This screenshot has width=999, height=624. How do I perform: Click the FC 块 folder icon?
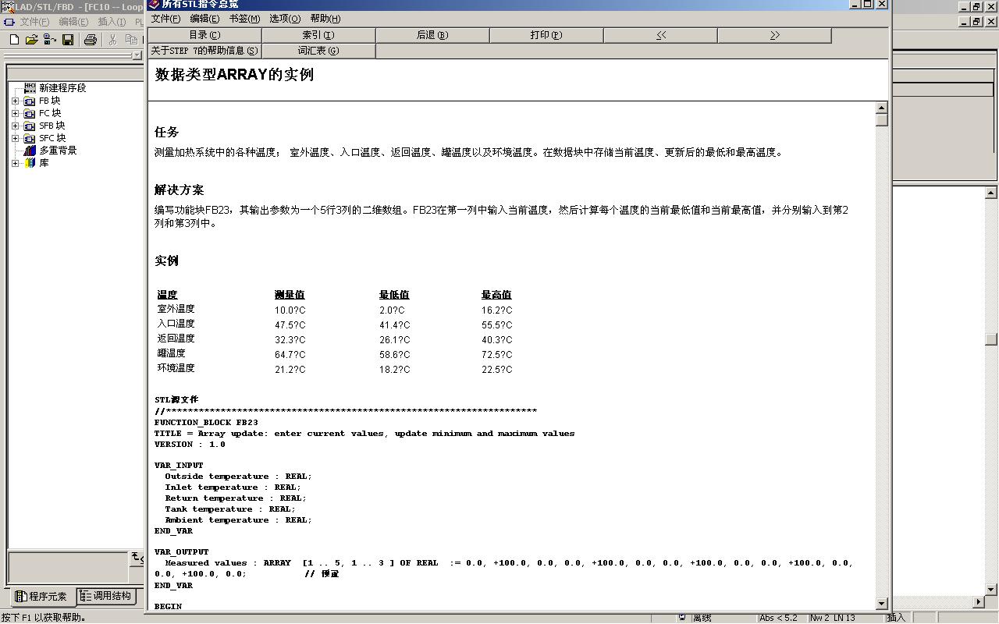[x=30, y=113]
